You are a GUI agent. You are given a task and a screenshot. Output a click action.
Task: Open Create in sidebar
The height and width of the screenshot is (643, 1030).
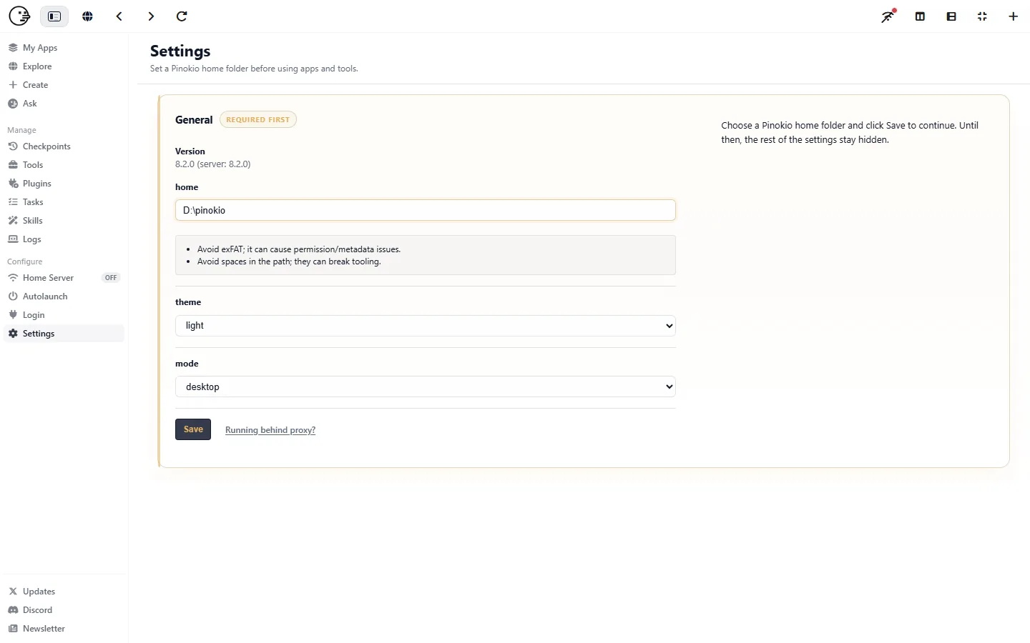[64, 85]
